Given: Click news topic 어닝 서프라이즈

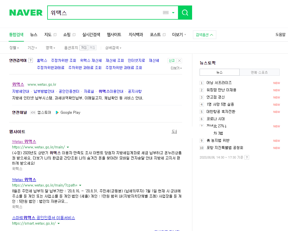Looking at the screenshot, I should coord(219,83).
